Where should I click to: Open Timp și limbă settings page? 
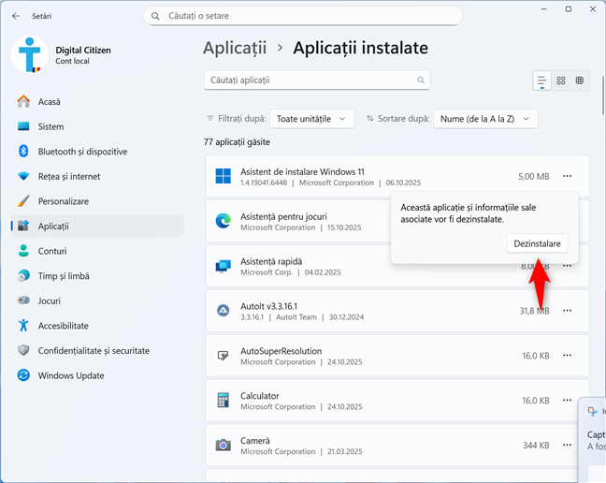point(97,276)
